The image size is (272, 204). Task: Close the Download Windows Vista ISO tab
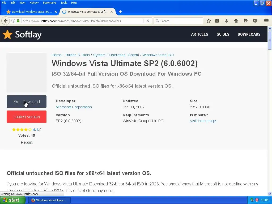click(x=56, y=12)
